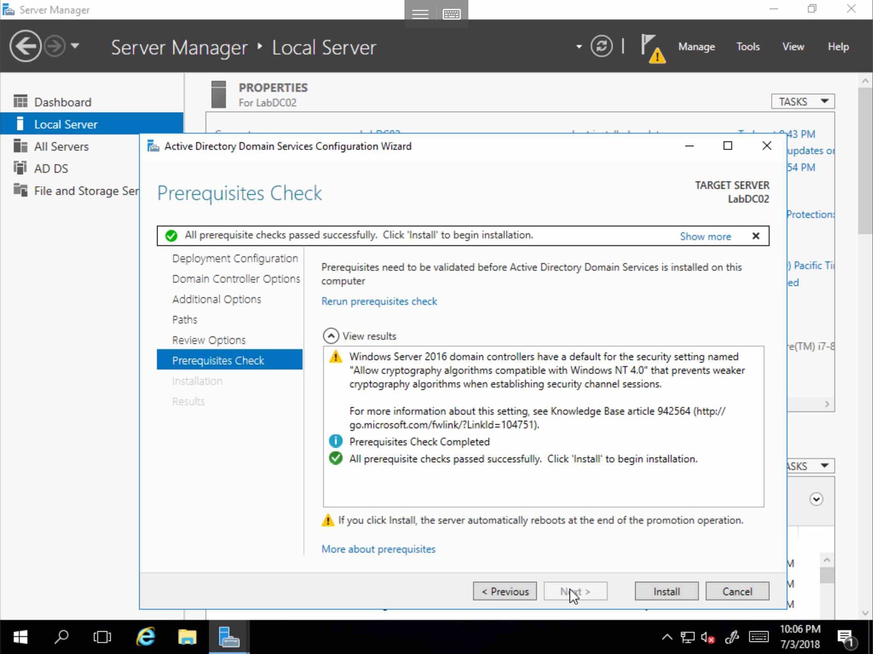The image size is (873, 654).
Task: Click the events list scrollbar thumb
Action: pos(827,575)
